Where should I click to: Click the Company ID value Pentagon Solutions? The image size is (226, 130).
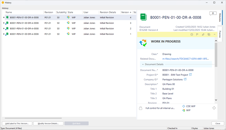[x=172, y=79]
